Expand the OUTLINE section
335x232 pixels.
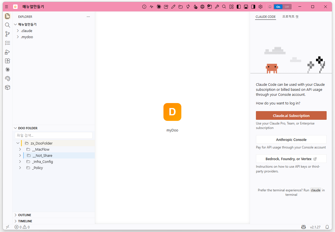coord(15,215)
